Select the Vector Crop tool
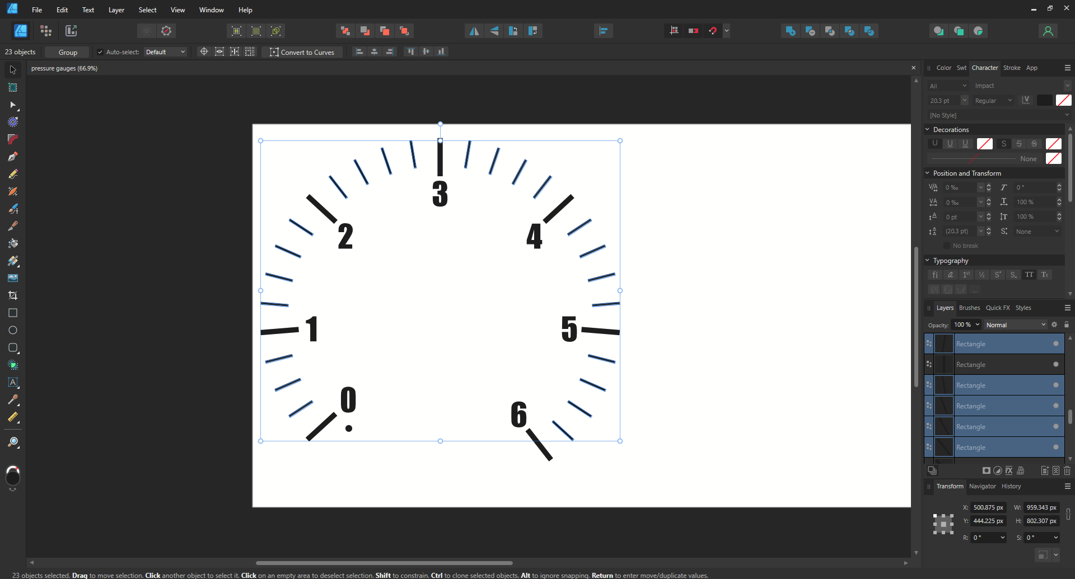The height and width of the screenshot is (579, 1075). tap(13, 295)
